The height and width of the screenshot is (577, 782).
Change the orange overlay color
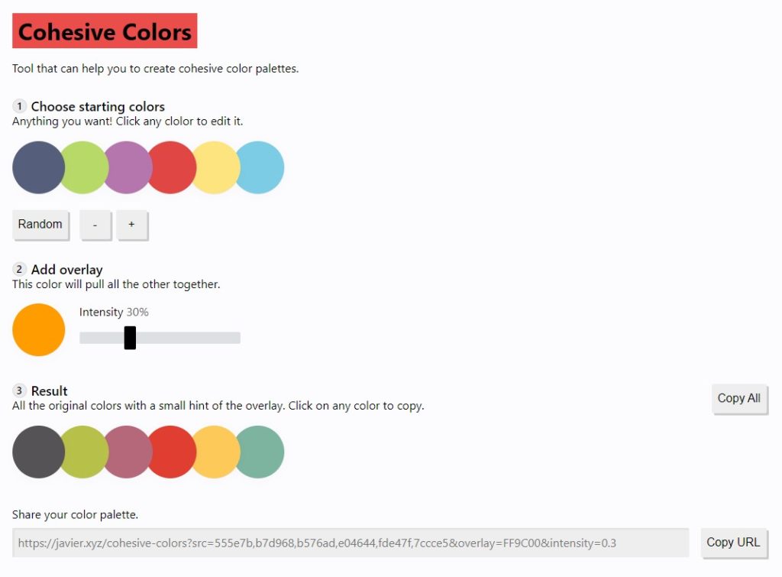tap(38, 329)
